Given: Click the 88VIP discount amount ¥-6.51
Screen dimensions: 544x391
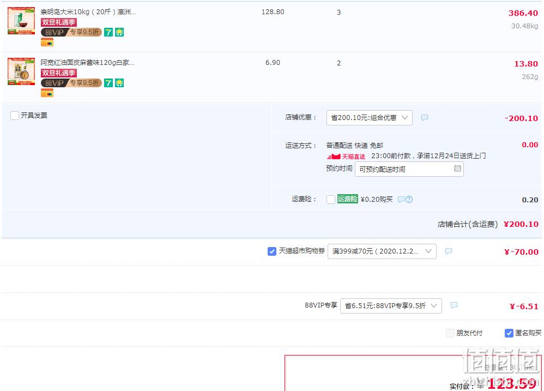Looking at the screenshot, I should click(524, 306).
